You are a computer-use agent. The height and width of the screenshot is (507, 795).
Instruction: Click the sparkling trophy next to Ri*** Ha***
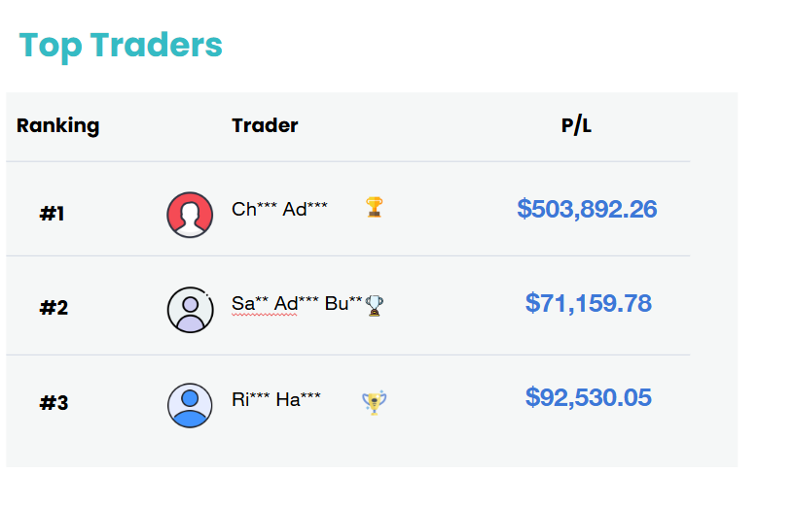(x=375, y=403)
